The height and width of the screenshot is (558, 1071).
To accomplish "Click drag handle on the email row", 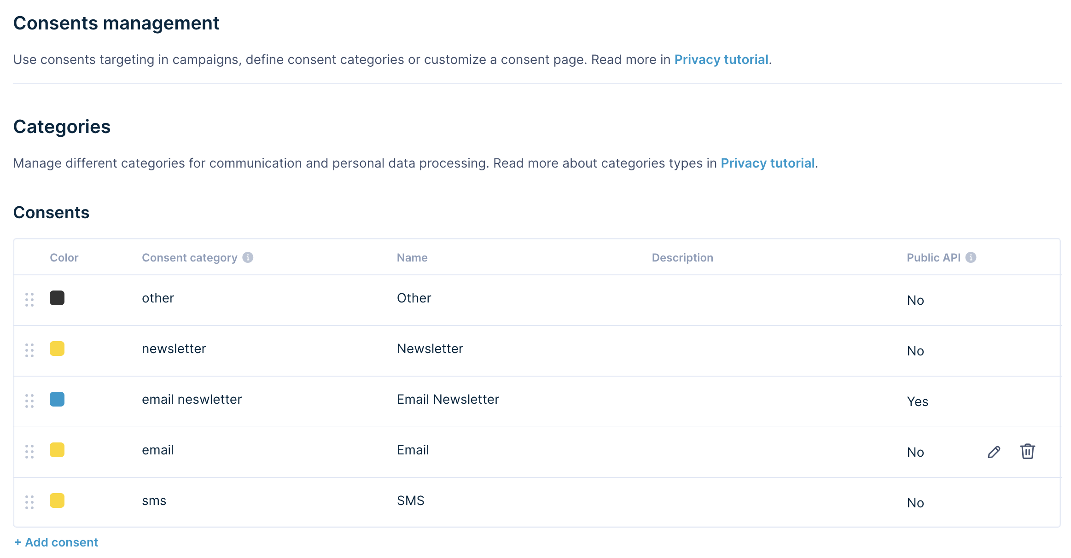I will pos(29,452).
